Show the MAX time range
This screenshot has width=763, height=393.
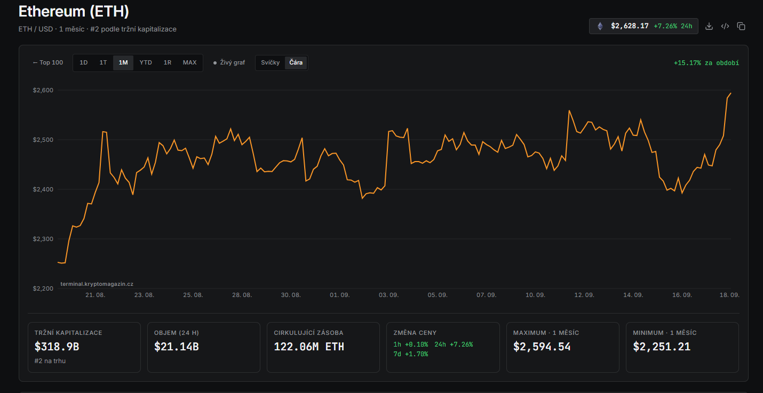(189, 62)
